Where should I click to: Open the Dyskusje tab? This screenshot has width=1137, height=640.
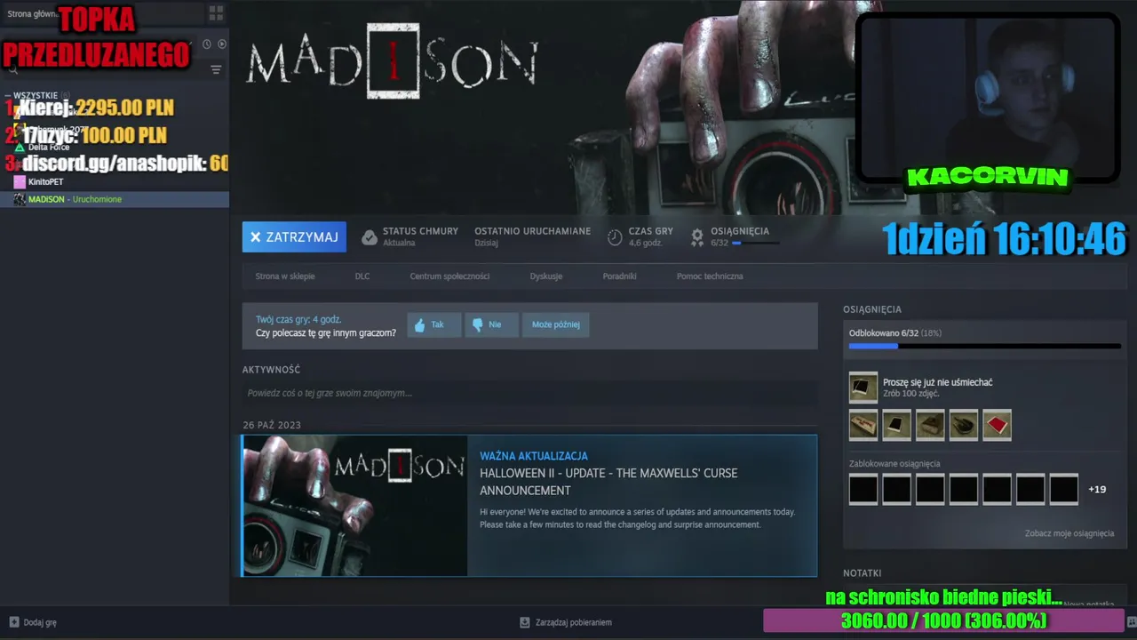coord(546,276)
